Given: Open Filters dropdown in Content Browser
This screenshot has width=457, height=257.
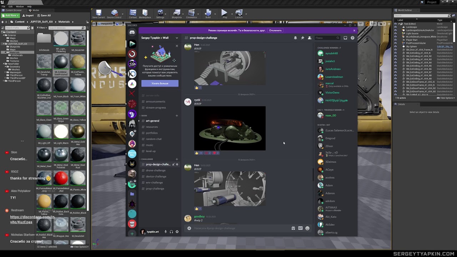Looking at the screenshot, I should pyautogui.click(x=42, y=28).
